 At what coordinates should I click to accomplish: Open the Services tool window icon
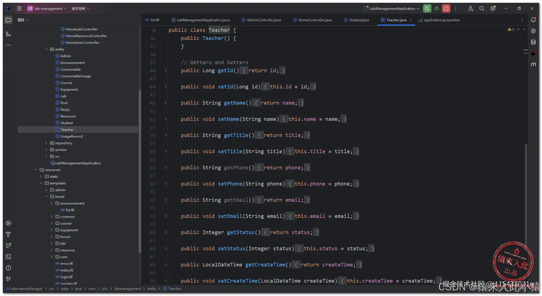click(x=8, y=223)
